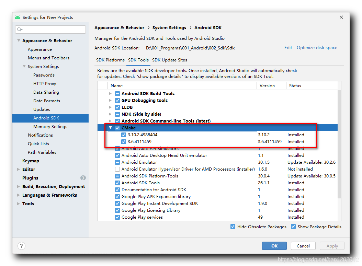362x266 pixels.
Task: Click the search magnifier icon
Action: (20, 30)
